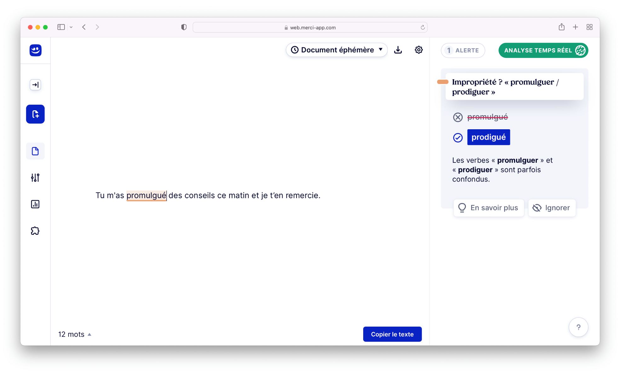Select the new document icon in sidebar
The width and height of the screenshot is (630, 372).
(x=35, y=114)
